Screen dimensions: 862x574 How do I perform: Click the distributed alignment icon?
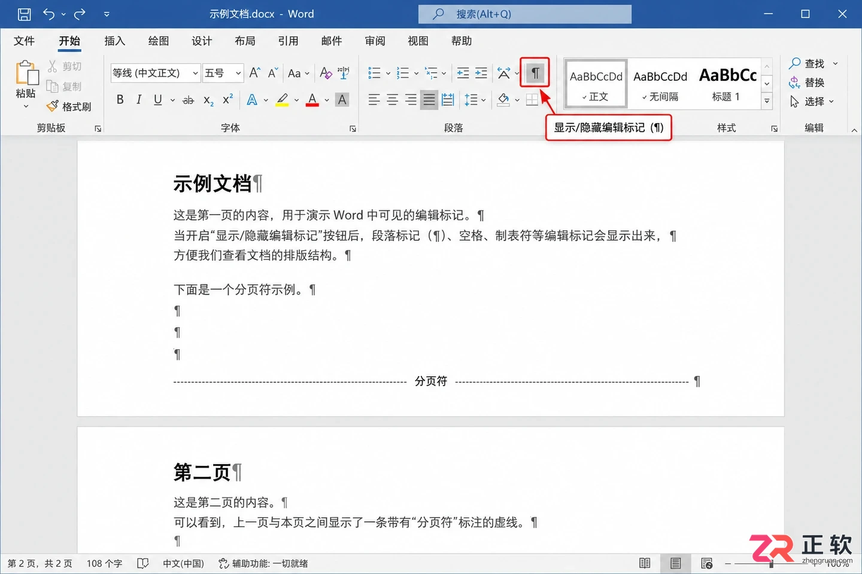coord(448,100)
